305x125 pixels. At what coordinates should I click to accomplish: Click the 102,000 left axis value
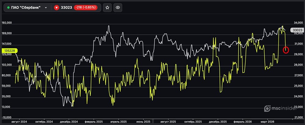coord(7,65)
